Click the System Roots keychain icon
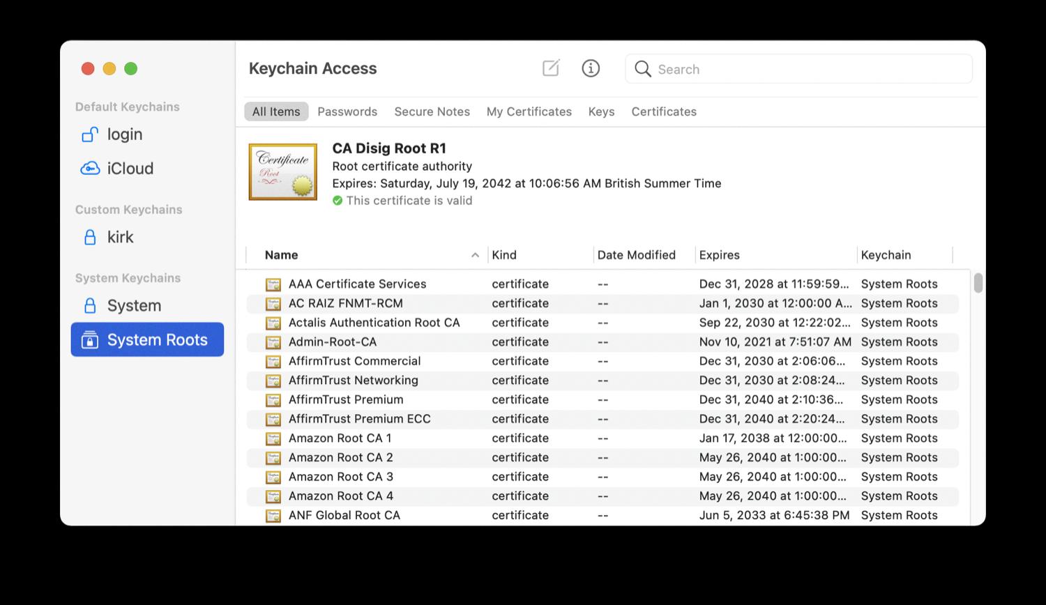The image size is (1046, 605). (x=91, y=339)
